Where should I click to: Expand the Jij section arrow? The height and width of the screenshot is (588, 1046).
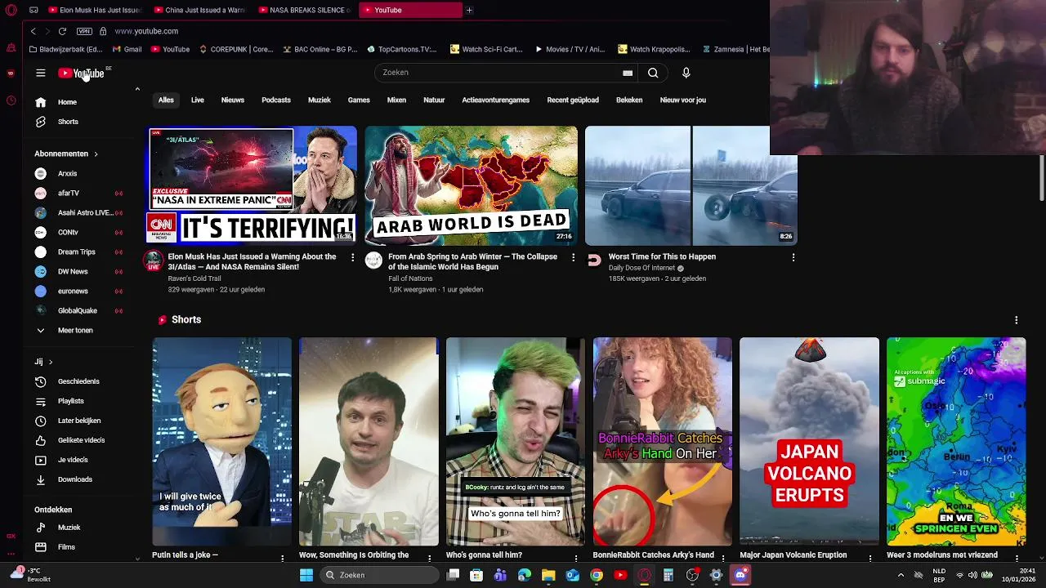[x=50, y=362]
